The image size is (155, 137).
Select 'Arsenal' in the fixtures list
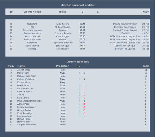tap(63, 30)
